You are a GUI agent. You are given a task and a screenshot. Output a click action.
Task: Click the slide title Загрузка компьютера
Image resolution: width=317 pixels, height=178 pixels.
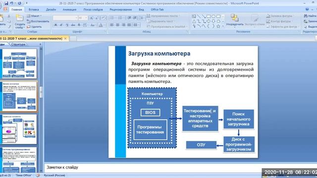[159, 53]
